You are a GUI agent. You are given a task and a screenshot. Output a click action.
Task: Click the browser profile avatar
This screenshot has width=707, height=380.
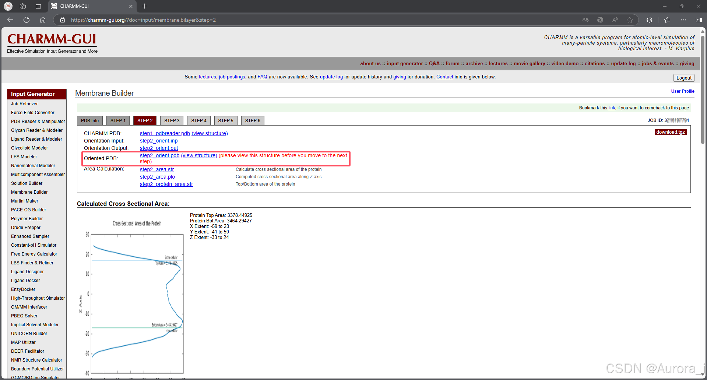[x=8, y=6]
